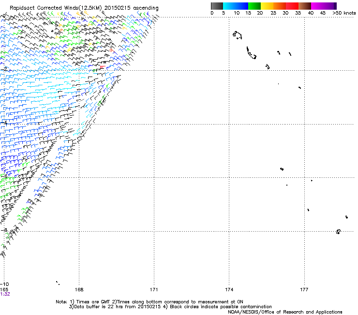This screenshot has width=358, height=315.
Task: Click the date text '20150215 ascending'
Action: [131, 8]
